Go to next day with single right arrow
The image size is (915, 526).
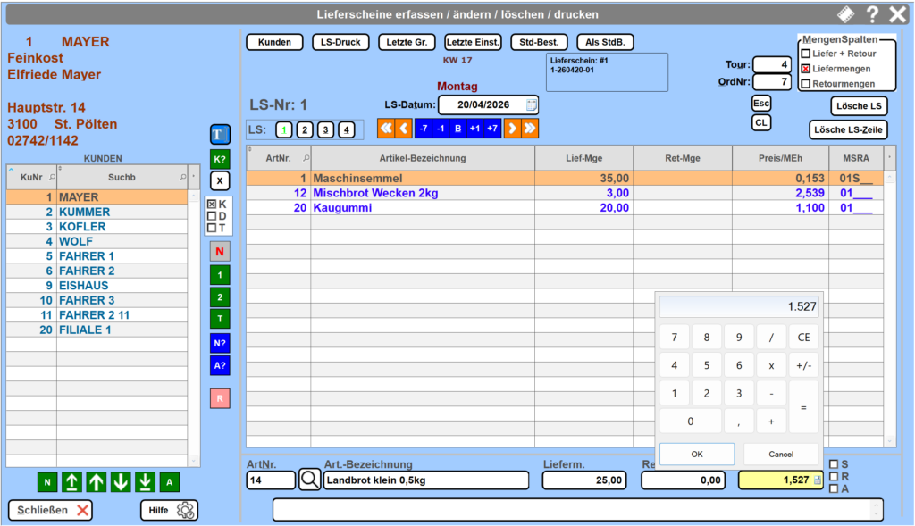coord(512,129)
